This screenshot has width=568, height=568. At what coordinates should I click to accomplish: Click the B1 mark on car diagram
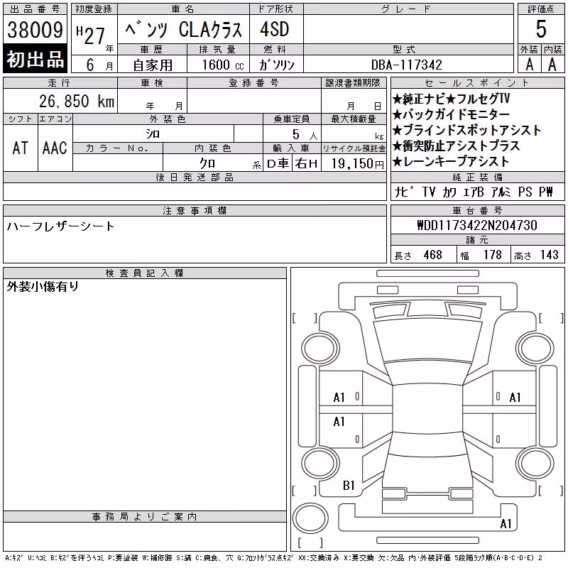click(349, 486)
